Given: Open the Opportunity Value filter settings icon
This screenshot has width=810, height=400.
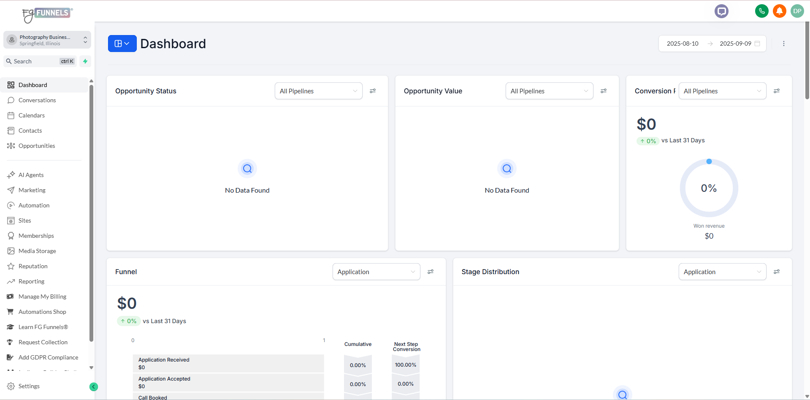Looking at the screenshot, I should pyautogui.click(x=604, y=91).
